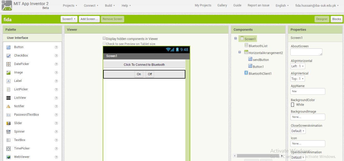
Task: Enable Display hidden components in Viewer
Action: pyautogui.click(x=104, y=38)
